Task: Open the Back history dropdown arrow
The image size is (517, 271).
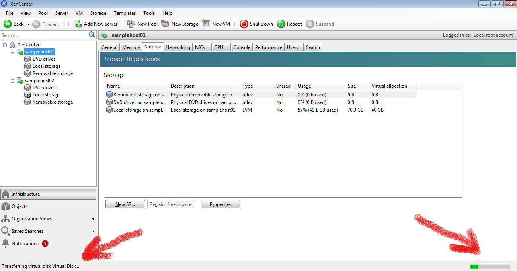Action: [28, 24]
